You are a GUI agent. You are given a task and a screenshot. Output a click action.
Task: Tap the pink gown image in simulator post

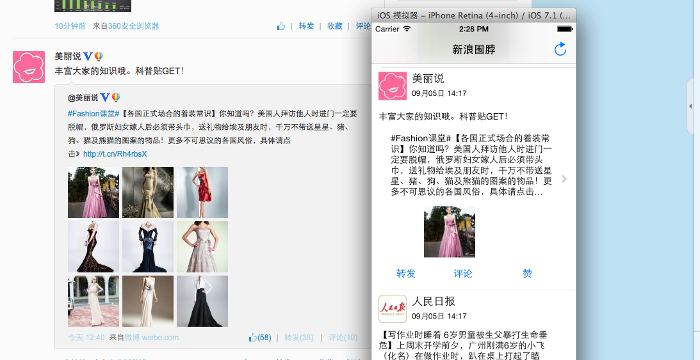(x=450, y=231)
